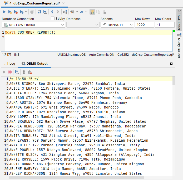
Task: Select the DBMS Output tab
Action: pyautogui.click(x=34, y=64)
